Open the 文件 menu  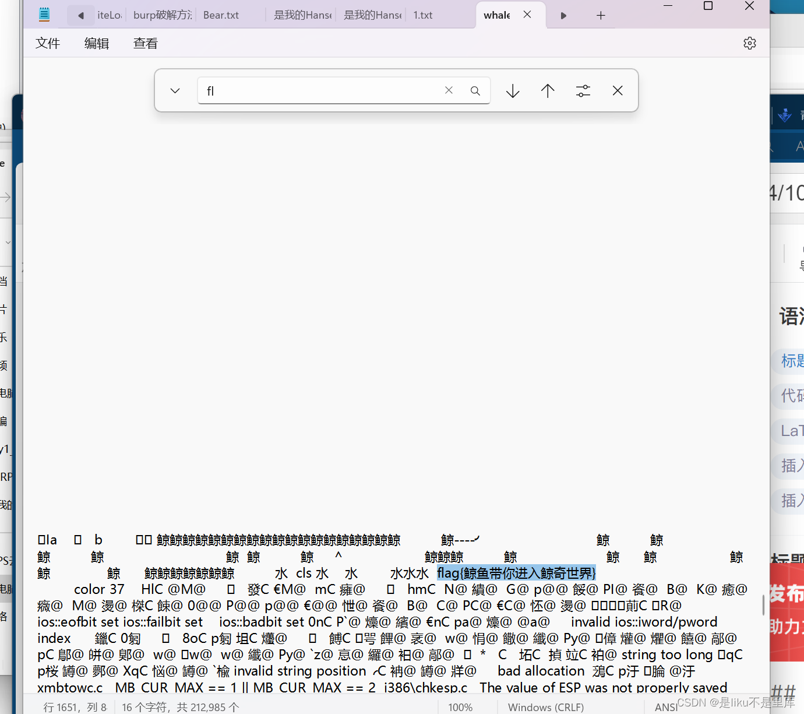pos(48,44)
